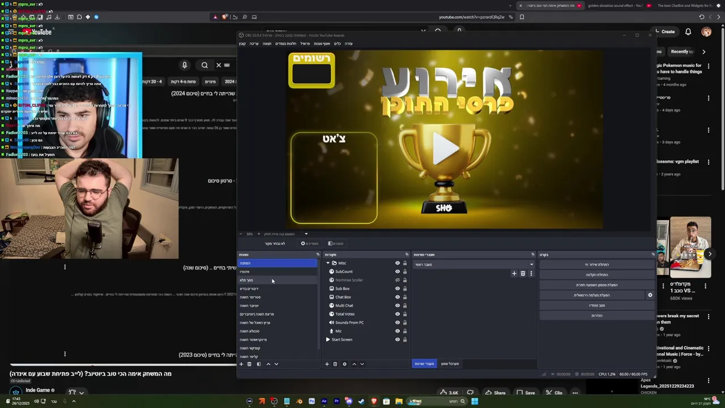Hide the Start Screen group
The image size is (725, 408).
[x=397, y=339]
